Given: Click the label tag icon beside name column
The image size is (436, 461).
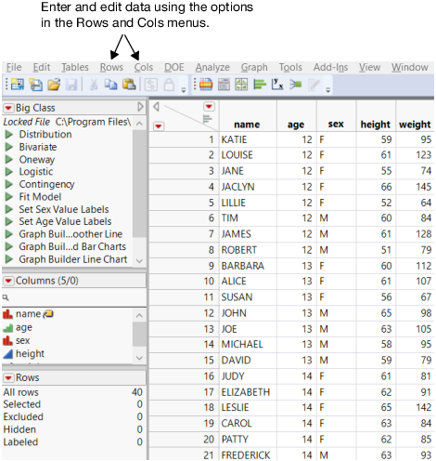Looking at the screenshot, I should click(48, 314).
